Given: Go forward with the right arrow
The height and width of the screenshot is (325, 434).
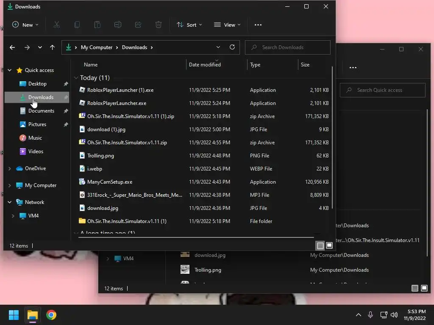Looking at the screenshot, I should (27, 47).
